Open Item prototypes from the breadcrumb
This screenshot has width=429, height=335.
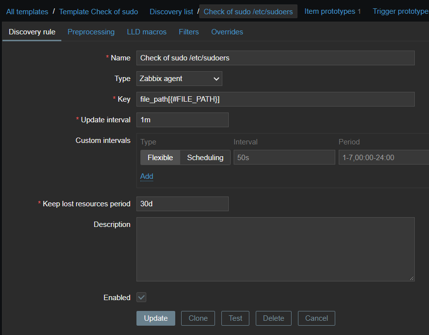[x=329, y=11]
